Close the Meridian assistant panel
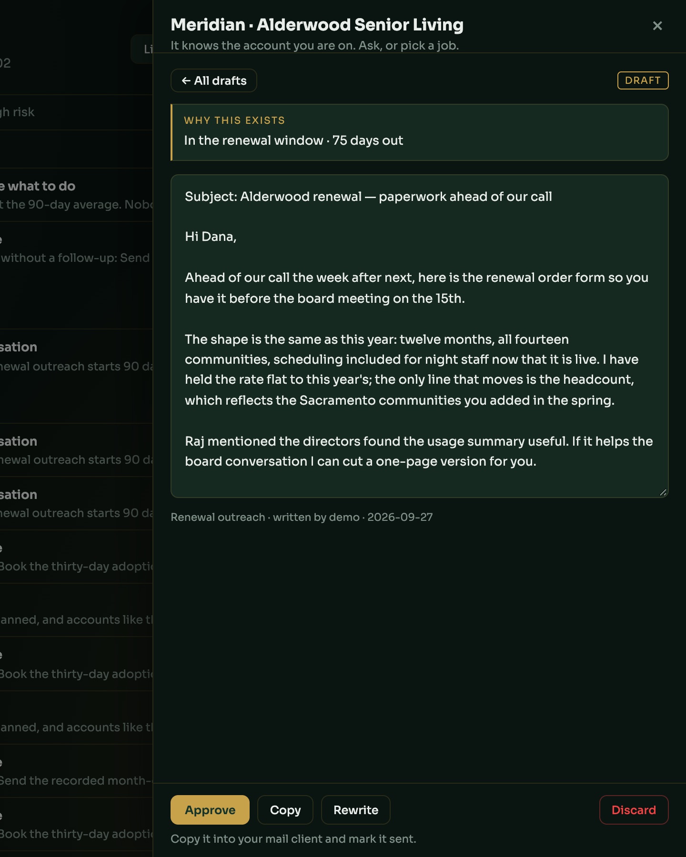The height and width of the screenshot is (857, 686). (x=657, y=26)
